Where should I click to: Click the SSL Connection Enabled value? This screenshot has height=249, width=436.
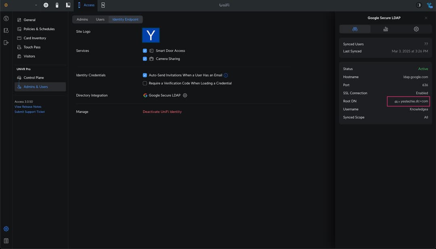pos(422,93)
